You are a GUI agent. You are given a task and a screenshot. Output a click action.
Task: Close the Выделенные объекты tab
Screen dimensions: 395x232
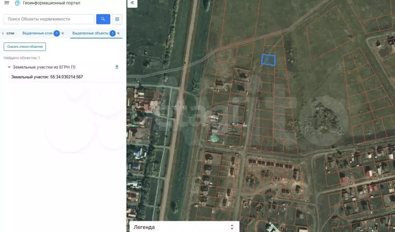(118, 33)
